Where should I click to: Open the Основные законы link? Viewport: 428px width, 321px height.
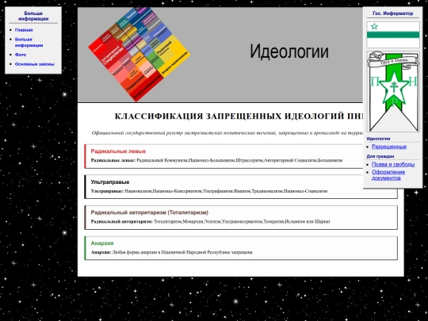click(35, 64)
